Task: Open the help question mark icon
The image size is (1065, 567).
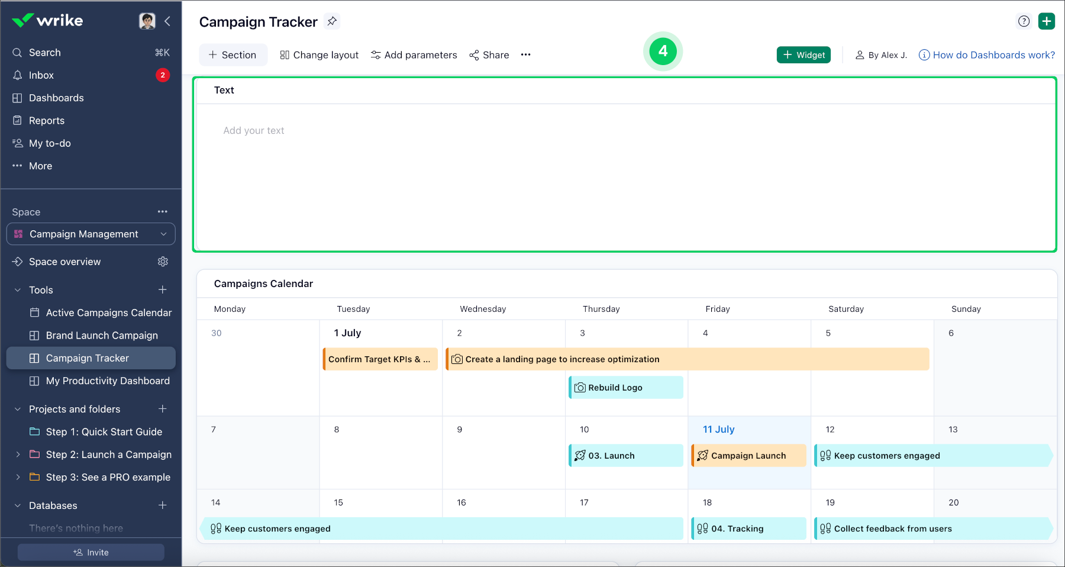Action: 1024,21
